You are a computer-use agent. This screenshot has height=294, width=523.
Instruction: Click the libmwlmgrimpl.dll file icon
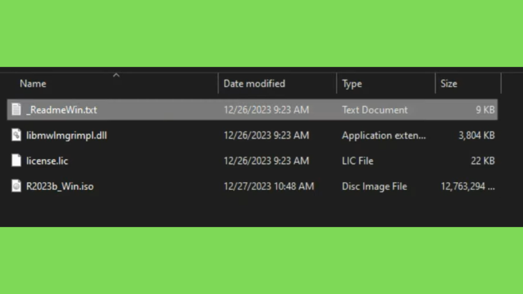[x=16, y=135]
